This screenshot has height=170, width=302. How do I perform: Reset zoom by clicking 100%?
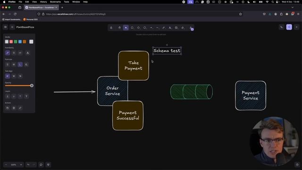coord(14,165)
